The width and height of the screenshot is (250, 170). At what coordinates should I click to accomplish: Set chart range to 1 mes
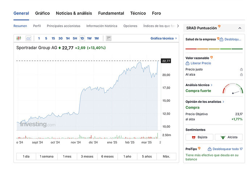click(x=67, y=157)
